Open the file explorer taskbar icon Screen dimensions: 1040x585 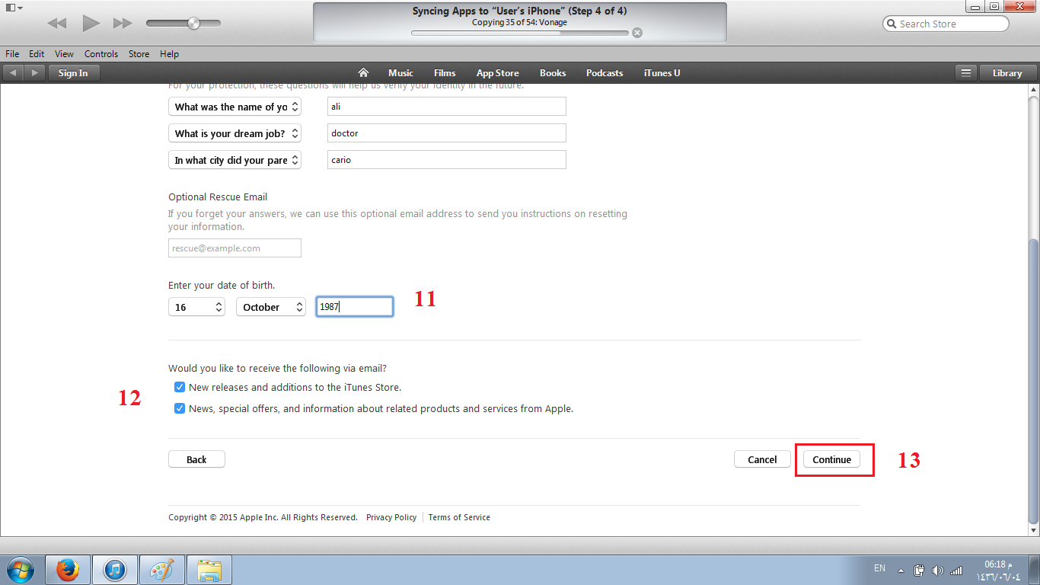[x=209, y=570]
